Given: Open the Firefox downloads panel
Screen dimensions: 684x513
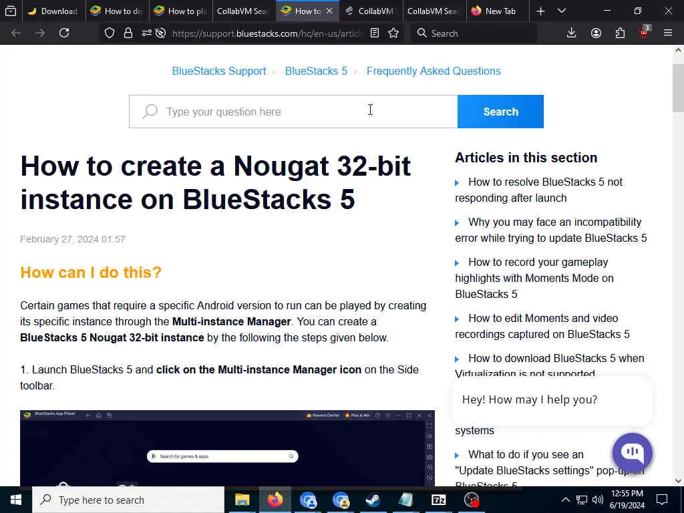Looking at the screenshot, I should [571, 33].
